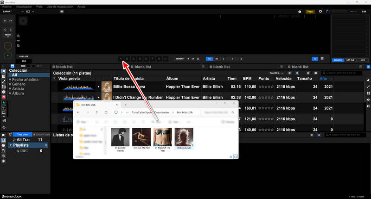Click the MEMORY tab in the right panel
The image size is (371, 199).
coord(338,60)
